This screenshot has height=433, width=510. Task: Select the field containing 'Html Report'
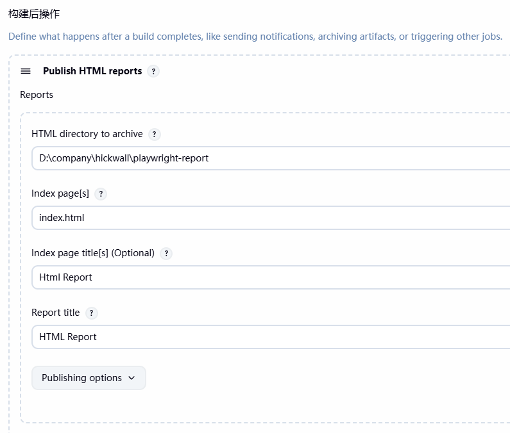point(269,277)
